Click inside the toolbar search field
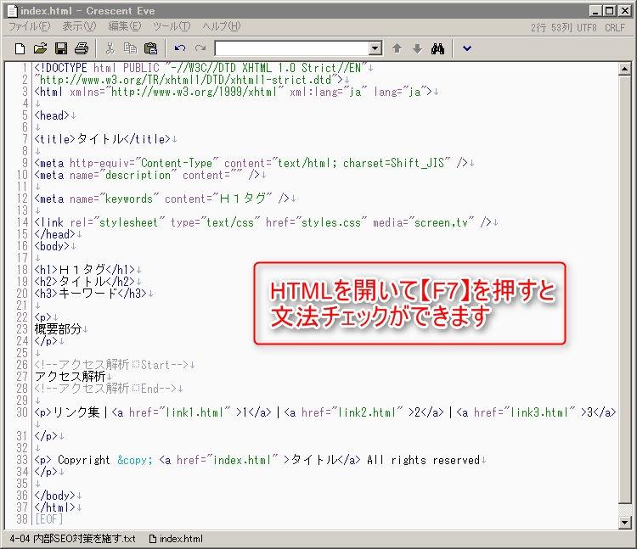The image size is (637, 549). point(292,48)
